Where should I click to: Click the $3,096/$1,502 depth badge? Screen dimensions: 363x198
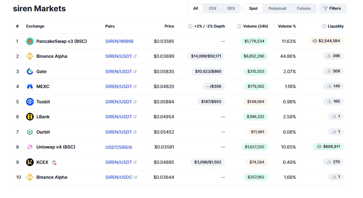click(x=208, y=162)
